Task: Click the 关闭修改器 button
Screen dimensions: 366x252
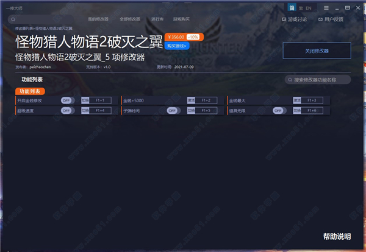Action: point(317,51)
